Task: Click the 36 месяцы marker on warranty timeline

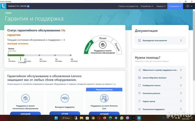Action: coord(55,55)
